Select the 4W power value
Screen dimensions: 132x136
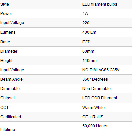(x=85, y=14)
